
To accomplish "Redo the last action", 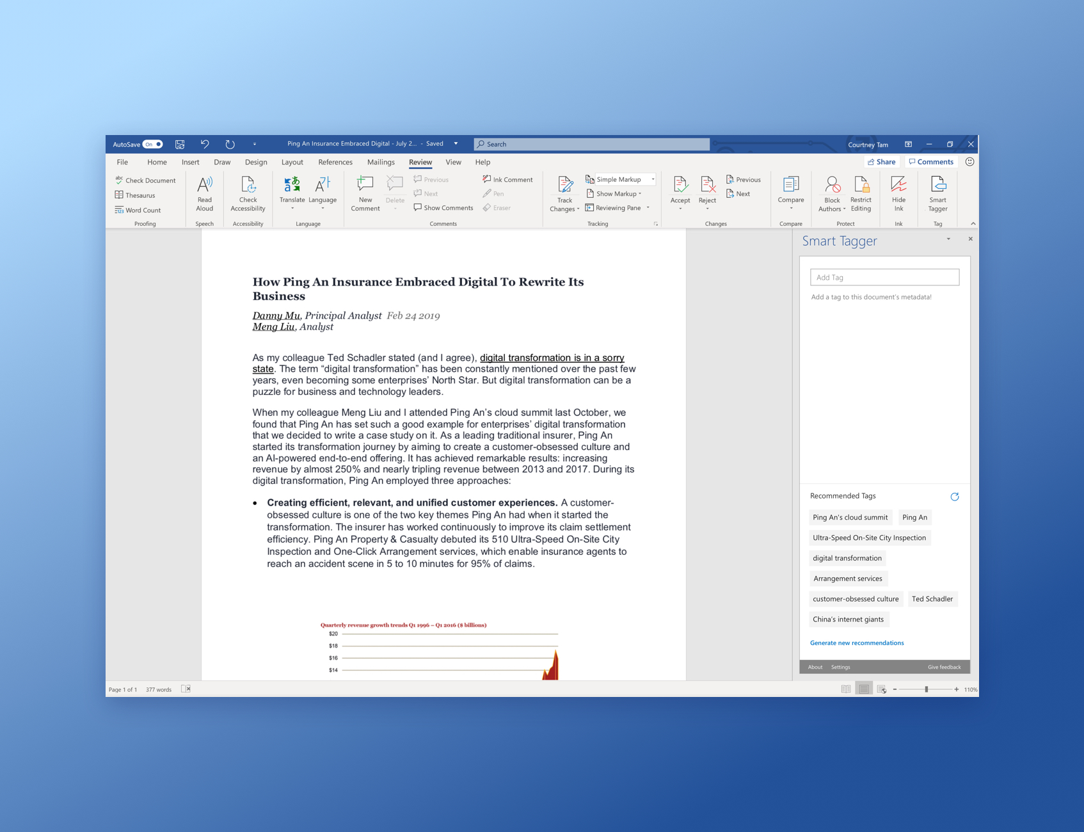I will (230, 144).
